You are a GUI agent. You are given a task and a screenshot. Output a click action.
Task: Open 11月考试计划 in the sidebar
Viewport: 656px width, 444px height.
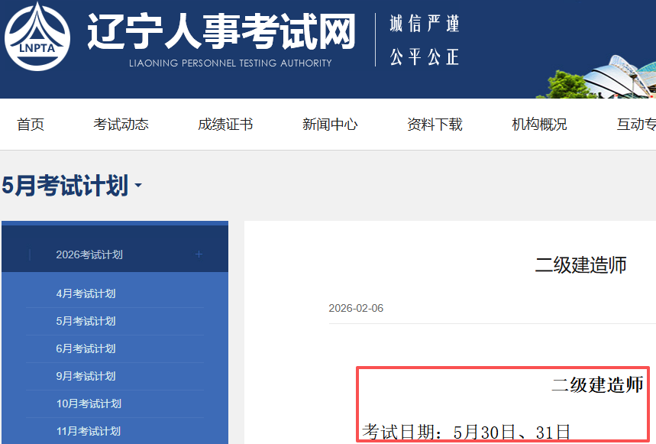89,431
